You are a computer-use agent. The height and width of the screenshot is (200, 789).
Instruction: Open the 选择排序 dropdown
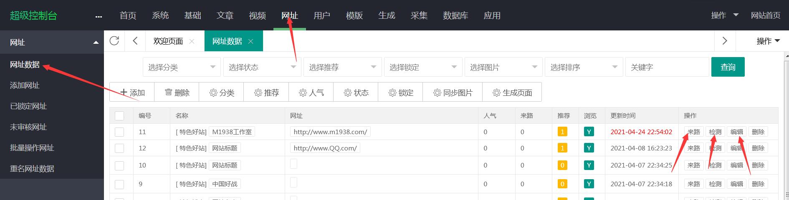(583, 67)
